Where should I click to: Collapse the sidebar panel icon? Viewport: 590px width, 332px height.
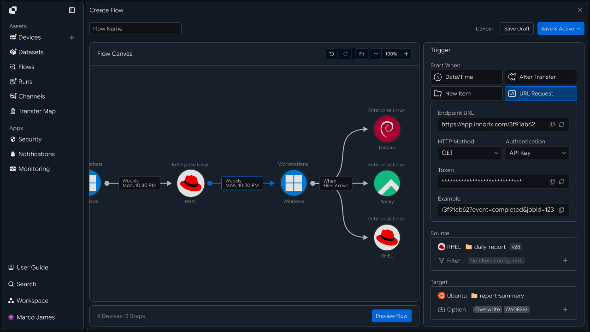coord(72,10)
